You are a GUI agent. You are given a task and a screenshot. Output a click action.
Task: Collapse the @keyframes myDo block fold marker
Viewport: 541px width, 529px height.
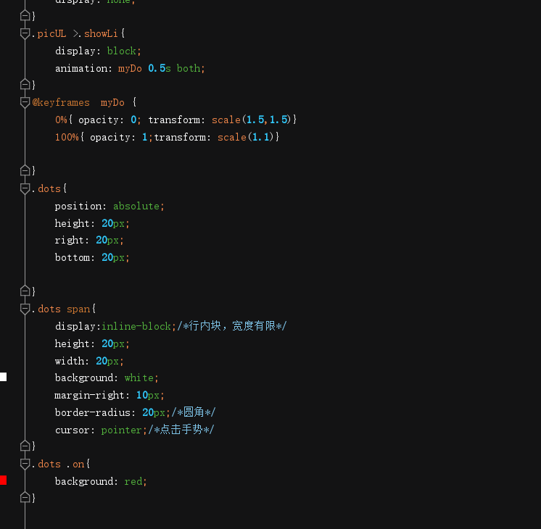(25, 102)
